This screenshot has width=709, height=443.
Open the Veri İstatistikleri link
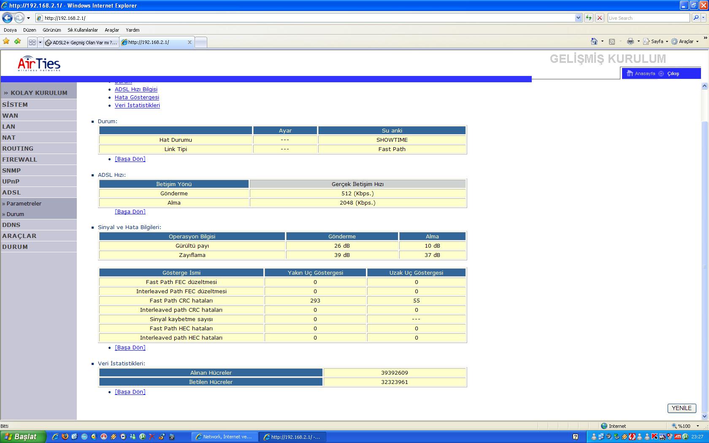coord(137,105)
